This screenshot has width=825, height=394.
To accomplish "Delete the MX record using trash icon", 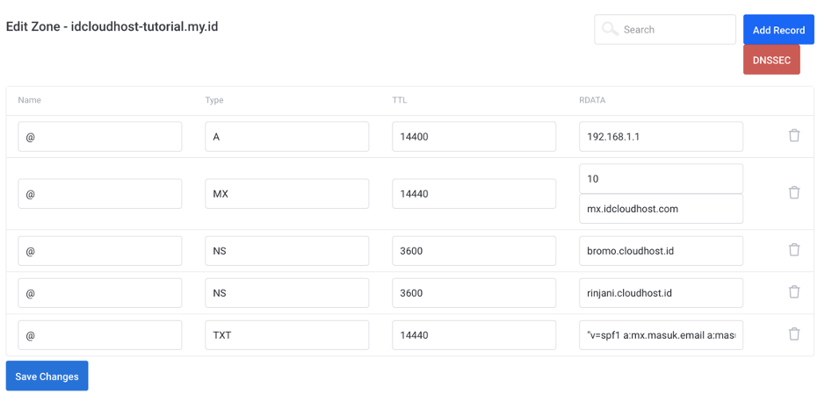I will 793,193.
